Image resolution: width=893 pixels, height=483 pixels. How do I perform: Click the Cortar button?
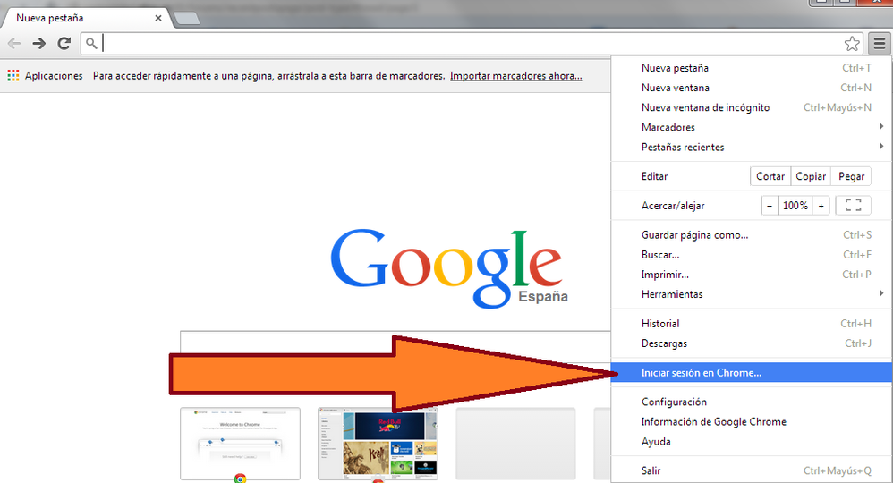pyautogui.click(x=770, y=176)
